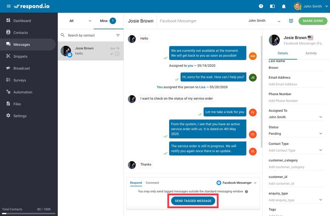Click the AM agent avatar badge

pos(252,56)
